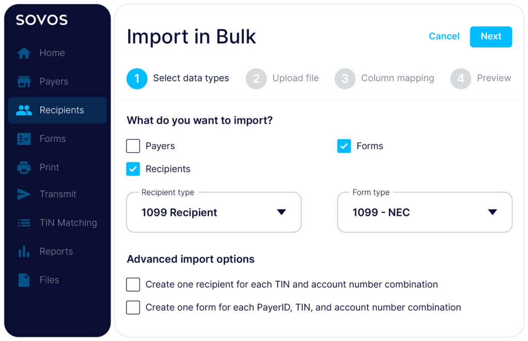This screenshot has height=341, width=528.
Task: Uncheck the Forms import checkbox
Action: (344, 146)
